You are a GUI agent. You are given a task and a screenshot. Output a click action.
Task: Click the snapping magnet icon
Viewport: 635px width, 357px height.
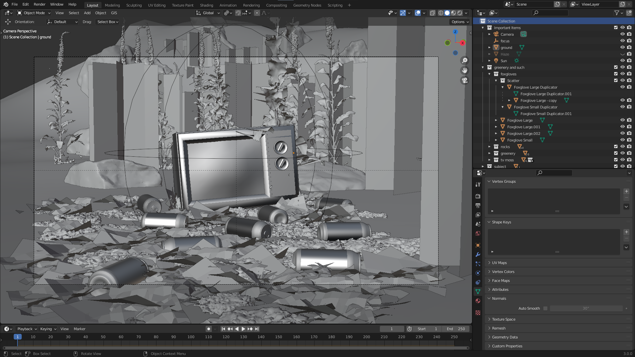tap(238, 13)
